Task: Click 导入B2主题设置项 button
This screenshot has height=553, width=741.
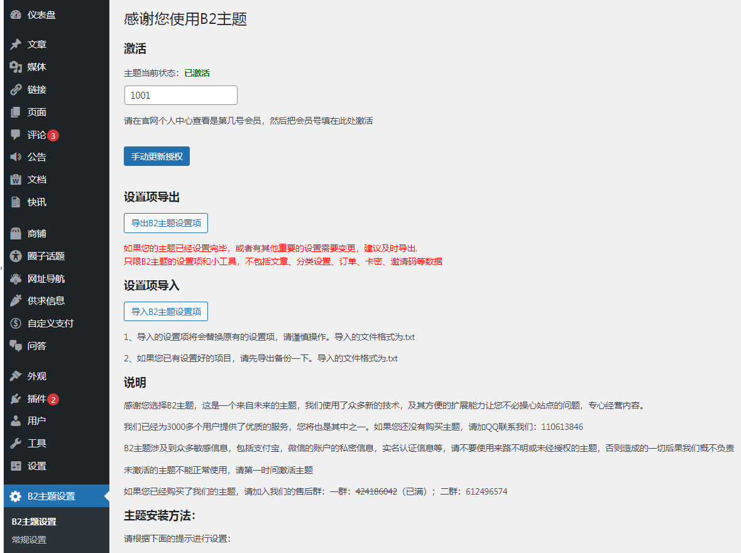Action: pos(166,312)
